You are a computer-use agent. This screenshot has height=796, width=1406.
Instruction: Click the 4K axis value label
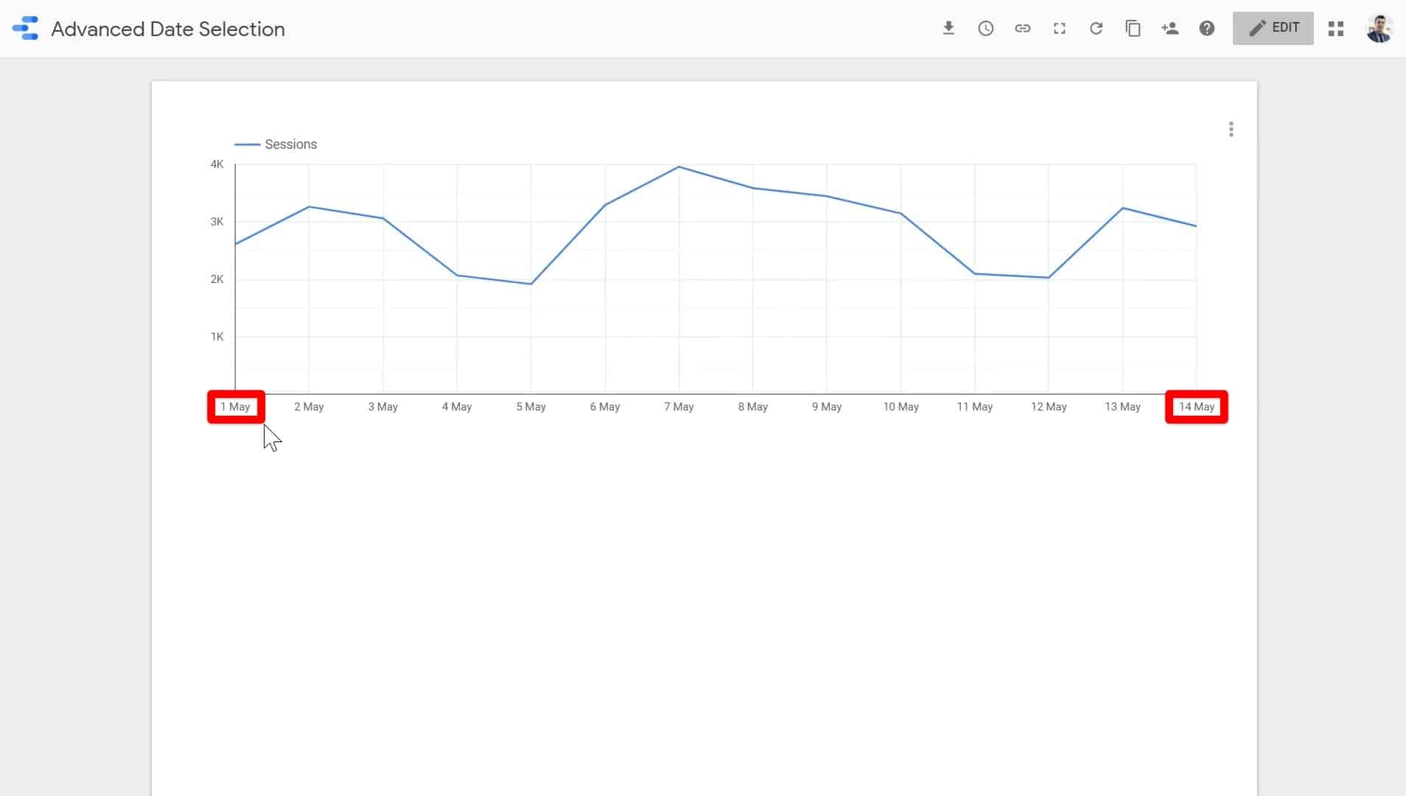215,164
